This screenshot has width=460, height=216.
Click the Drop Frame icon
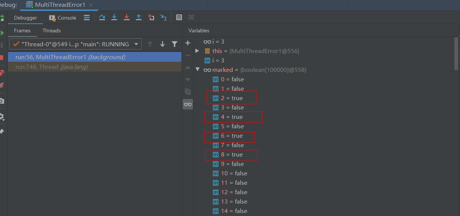point(151,17)
